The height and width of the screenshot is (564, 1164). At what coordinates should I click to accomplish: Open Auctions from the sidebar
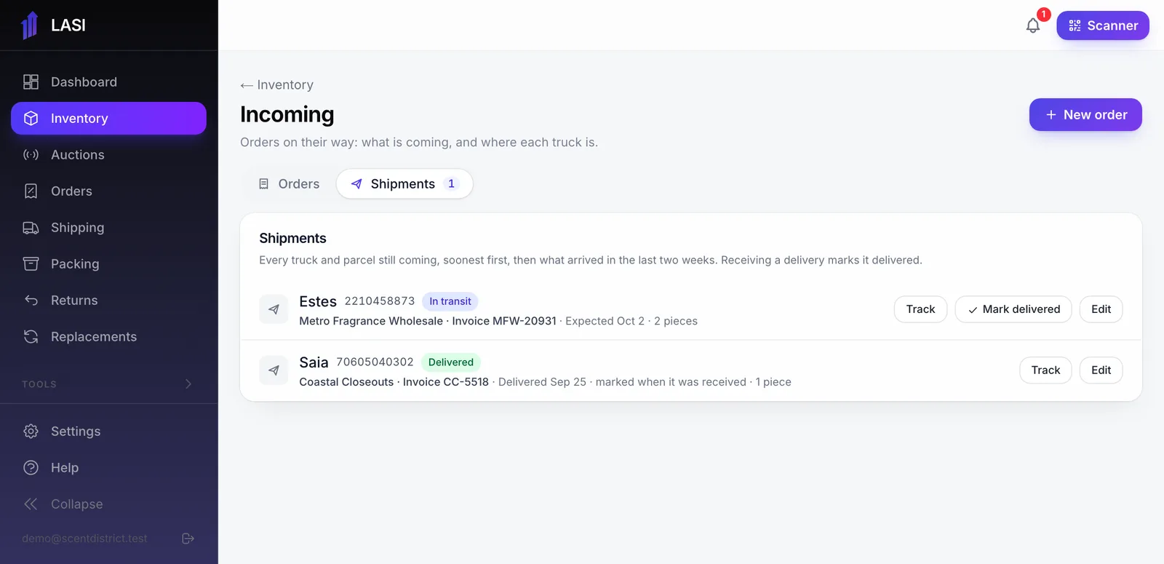pos(109,155)
